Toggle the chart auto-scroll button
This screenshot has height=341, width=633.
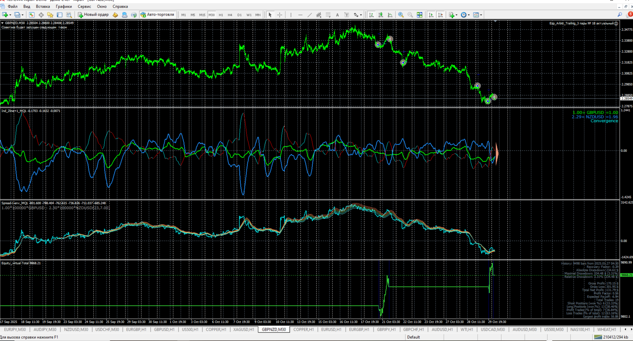point(431,15)
